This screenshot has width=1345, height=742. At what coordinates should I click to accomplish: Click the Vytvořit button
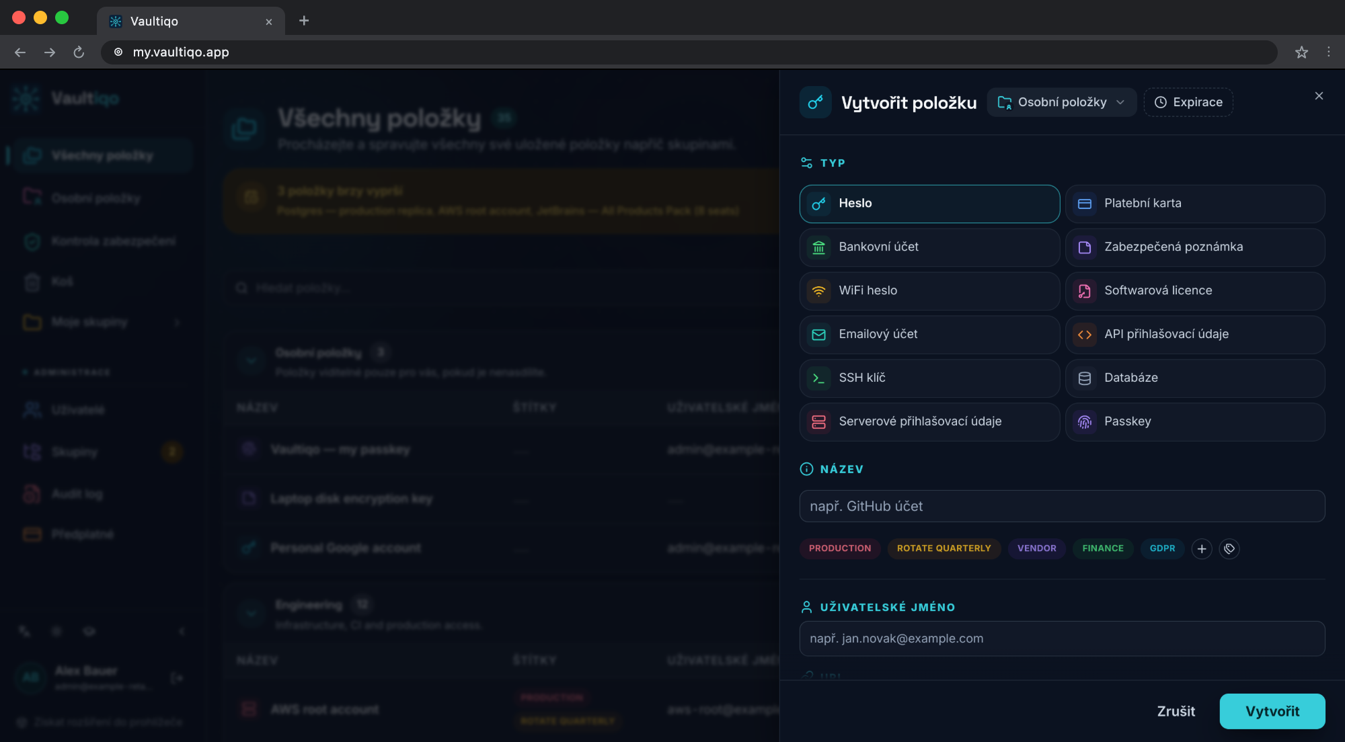pos(1272,711)
